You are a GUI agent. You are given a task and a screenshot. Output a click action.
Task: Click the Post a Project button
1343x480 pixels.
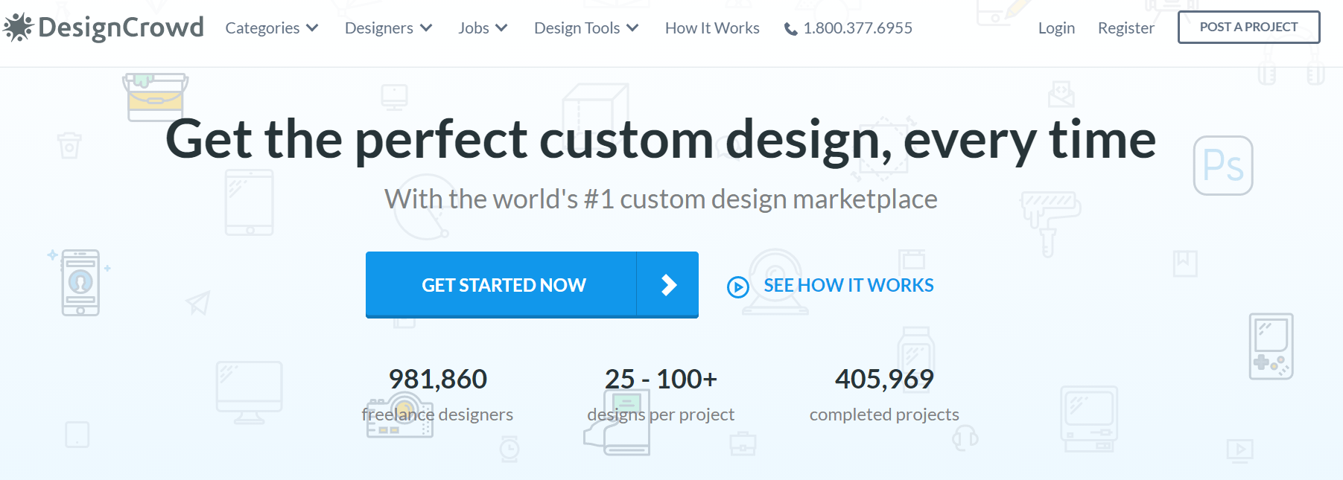1248,27
